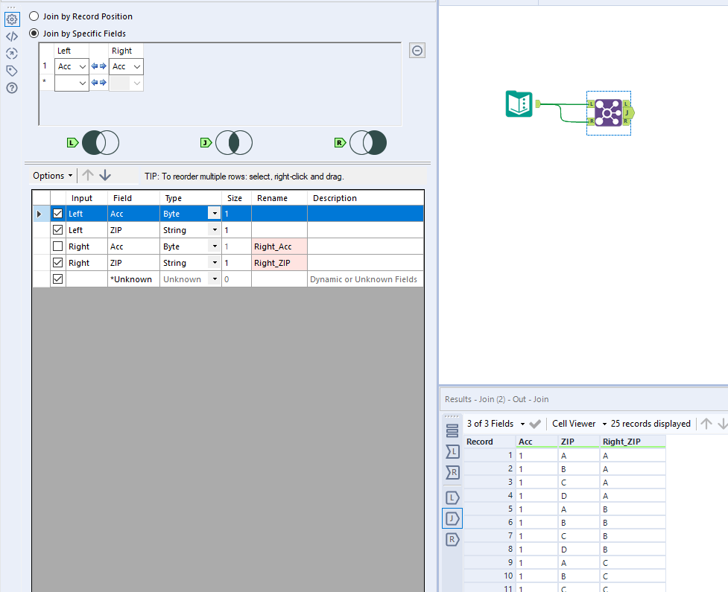The image size is (728, 592).
Task: Show the J output anchor results
Action: pos(452,518)
